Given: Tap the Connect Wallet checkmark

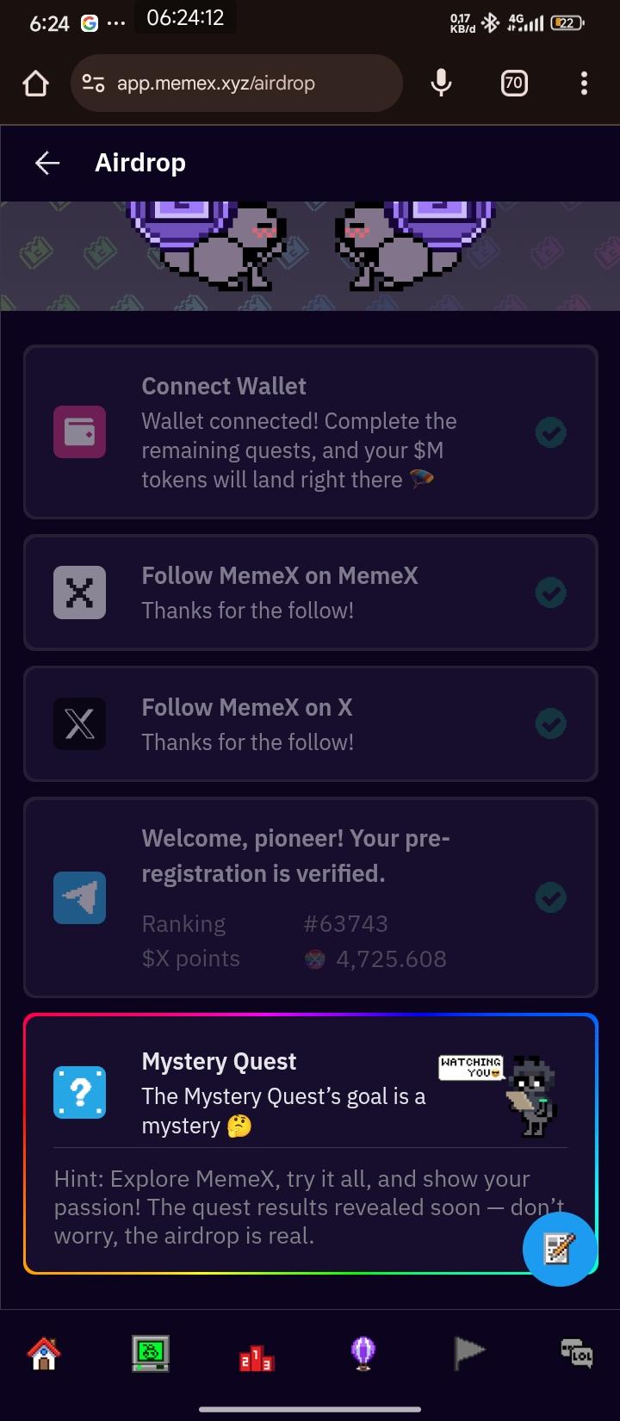Looking at the screenshot, I should (551, 431).
